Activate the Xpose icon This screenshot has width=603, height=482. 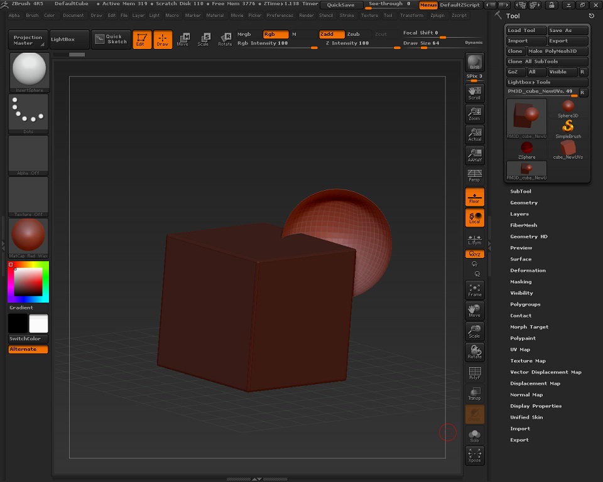click(474, 455)
